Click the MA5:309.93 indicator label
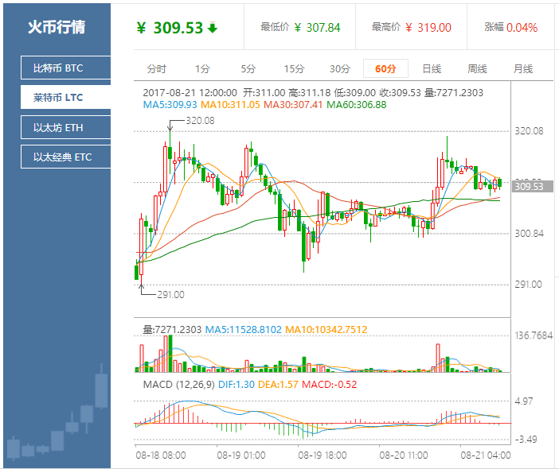 [170, 105]
